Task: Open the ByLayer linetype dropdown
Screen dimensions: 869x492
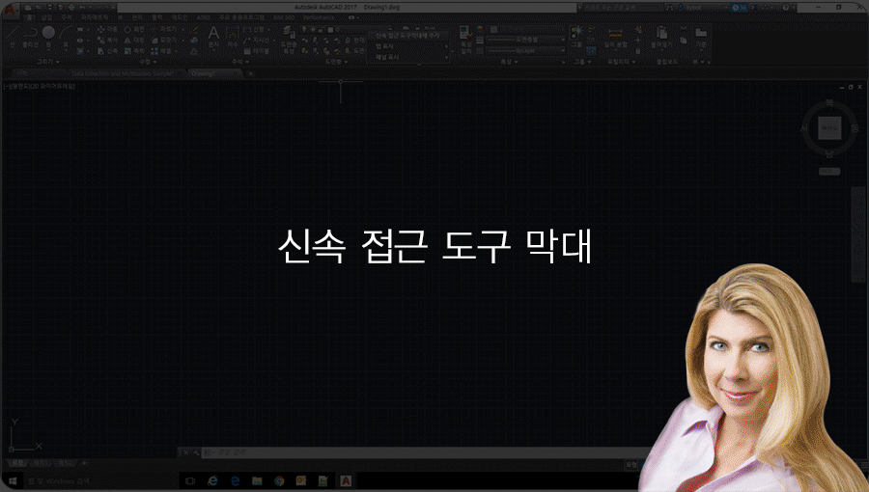Action: 521,50
